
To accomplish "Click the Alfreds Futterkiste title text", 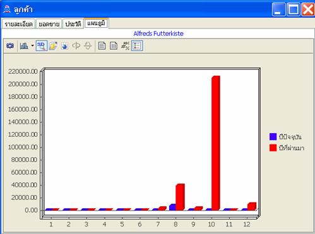I will [x=158, y=33].
